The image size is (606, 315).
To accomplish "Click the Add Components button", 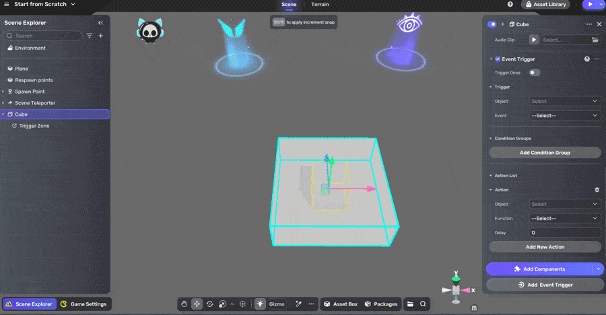I will [539, 269].
